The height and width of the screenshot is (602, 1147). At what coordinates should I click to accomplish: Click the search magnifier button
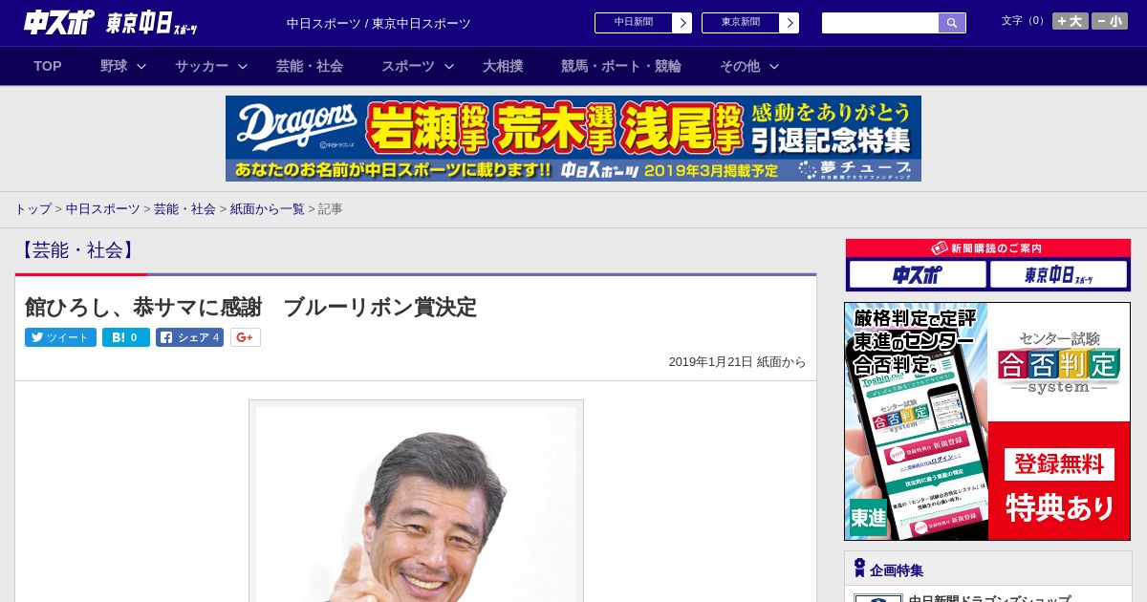tap(952, 23)
